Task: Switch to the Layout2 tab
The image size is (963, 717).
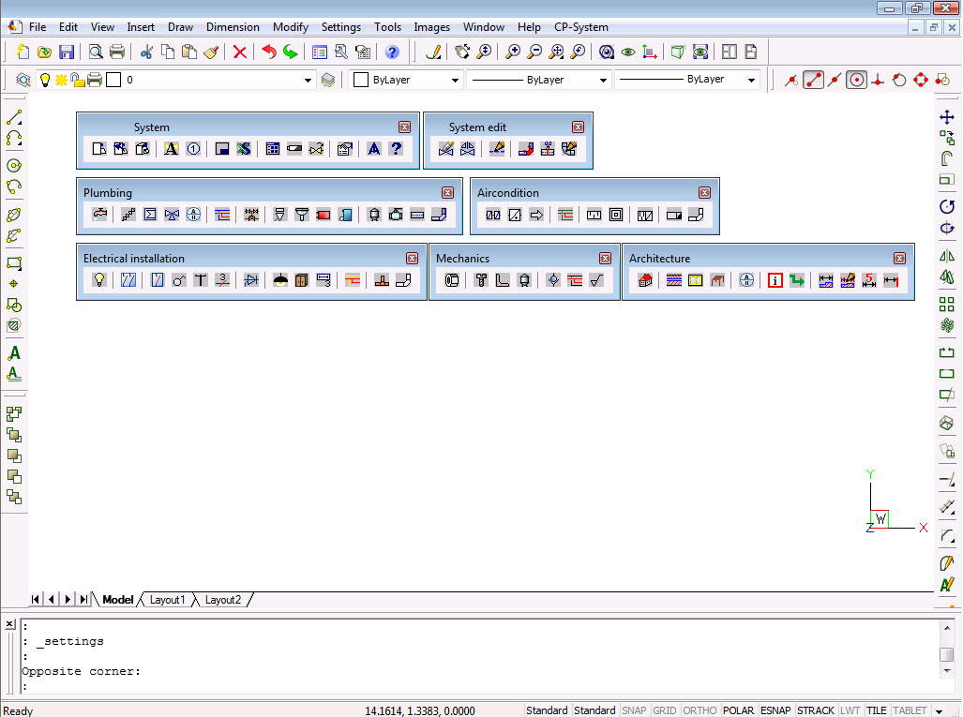Action: pos(223,600)
